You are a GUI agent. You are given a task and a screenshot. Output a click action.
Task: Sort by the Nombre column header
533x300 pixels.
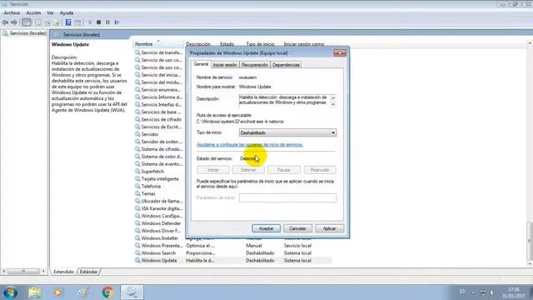pyautogui.click(x=159, y=44)
